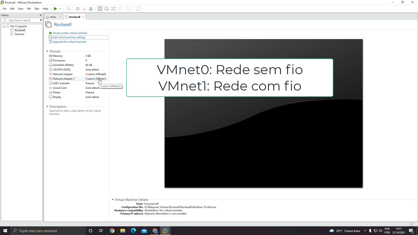Select the Network Adapter 2 device
418x235 pixels.
78,79
